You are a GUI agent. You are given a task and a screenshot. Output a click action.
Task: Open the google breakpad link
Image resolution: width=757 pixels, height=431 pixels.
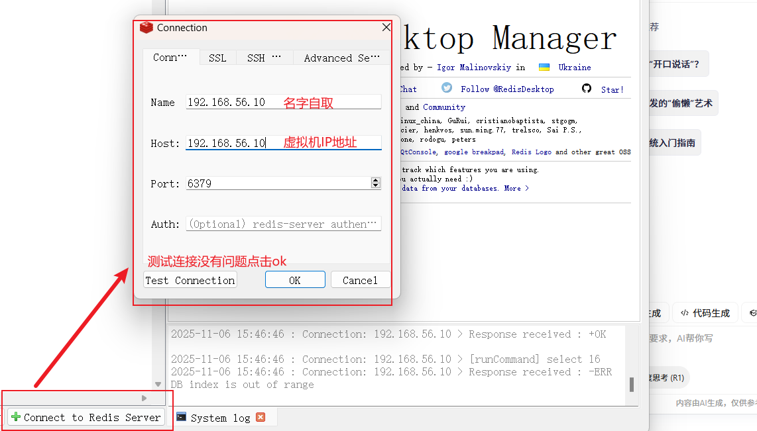473,152
